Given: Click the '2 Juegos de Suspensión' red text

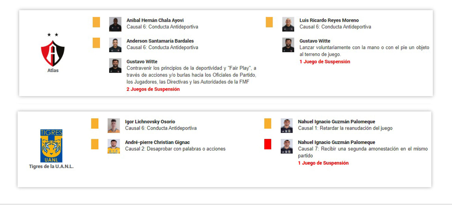Looking at the screenshot, I should tap(153, 89).
